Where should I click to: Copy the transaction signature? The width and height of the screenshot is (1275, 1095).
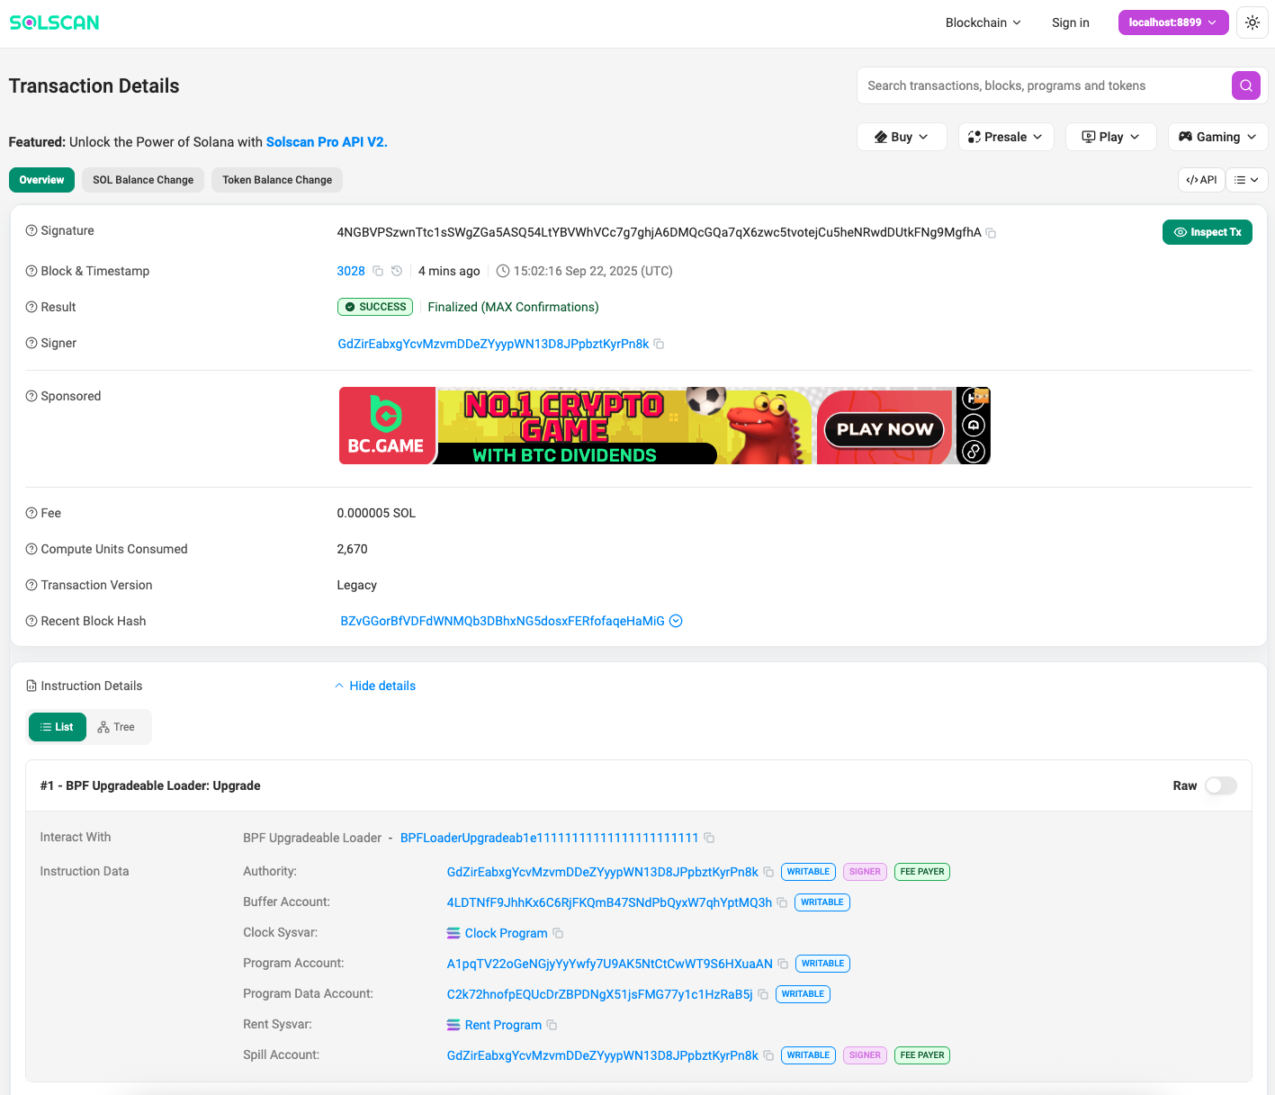click(991, 233)
